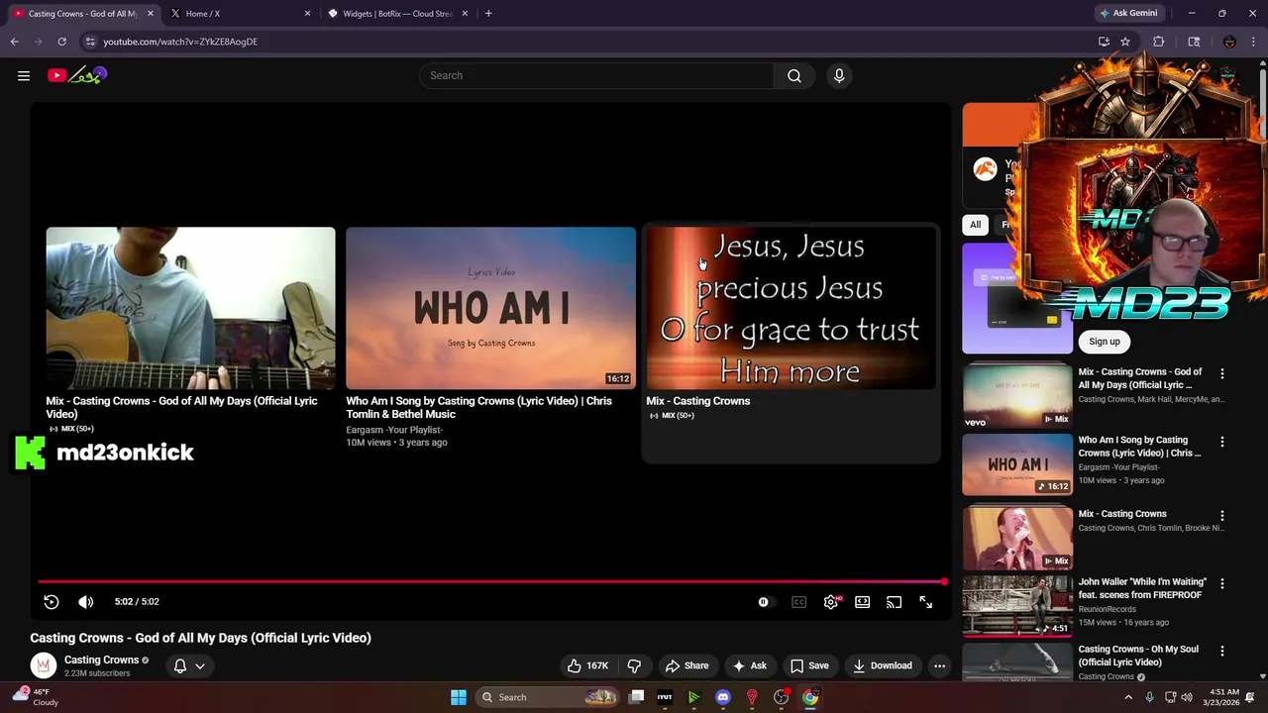Open more actions ellipsis beside Download
Image resolution: width=1268 pixels, height=713 pixels.
tap(940, 665)
